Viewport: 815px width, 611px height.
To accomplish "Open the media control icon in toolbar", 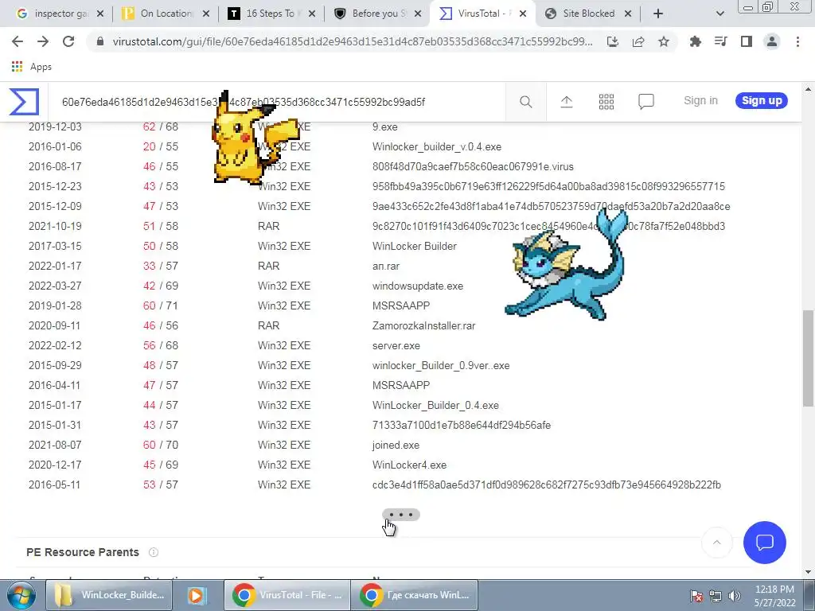I will (720, 41).
